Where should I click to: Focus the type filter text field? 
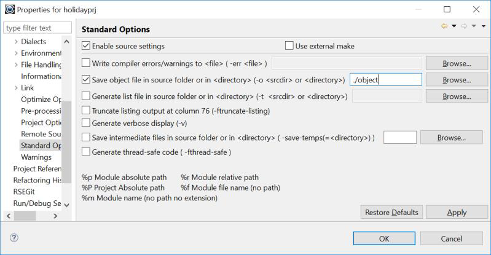point(37,28)
